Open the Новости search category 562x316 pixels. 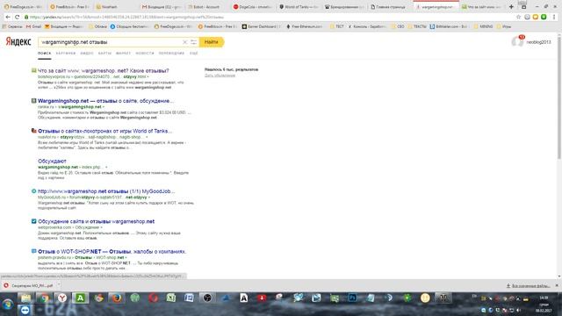tap(144, 54)
